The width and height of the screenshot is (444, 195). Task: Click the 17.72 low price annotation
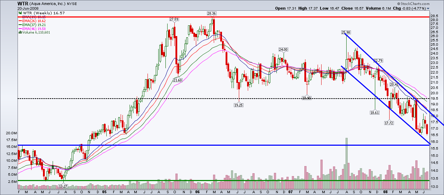coord(389,123)
